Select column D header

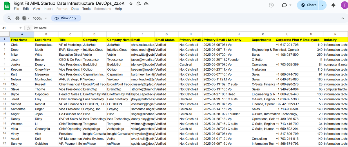pyautogui.click(x=94, y=34)
